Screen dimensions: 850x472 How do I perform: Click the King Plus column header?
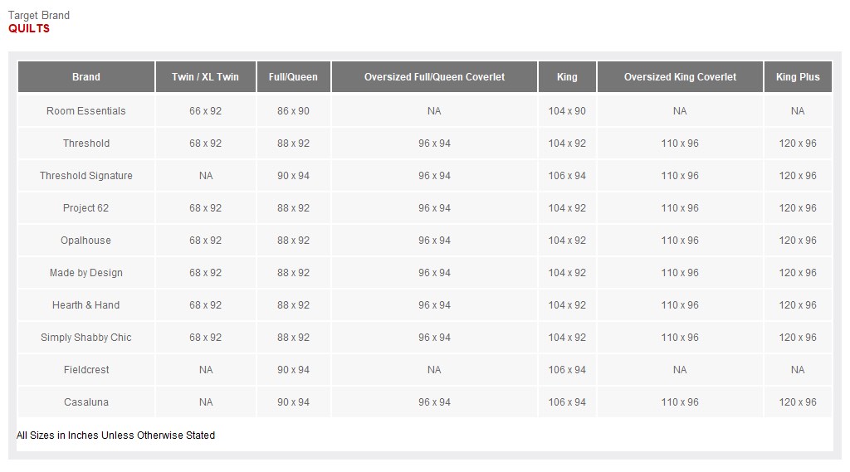click(798, 77)
